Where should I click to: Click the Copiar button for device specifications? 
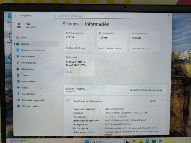coord(153,101)
